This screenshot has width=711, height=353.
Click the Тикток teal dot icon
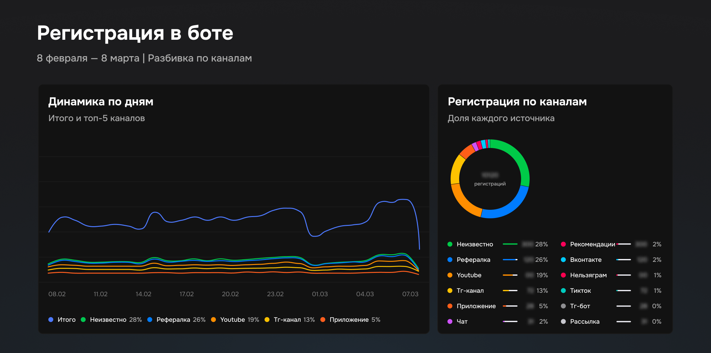pyautogui.click(x=563, y=291)
